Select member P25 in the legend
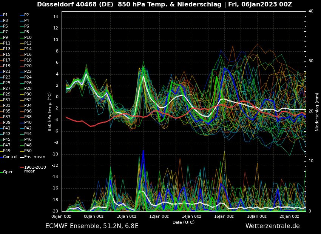 point(7,83)
